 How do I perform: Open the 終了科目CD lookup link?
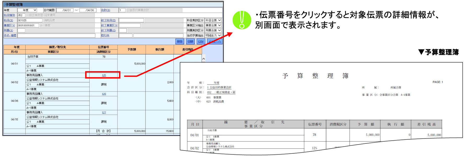(108, 20)
